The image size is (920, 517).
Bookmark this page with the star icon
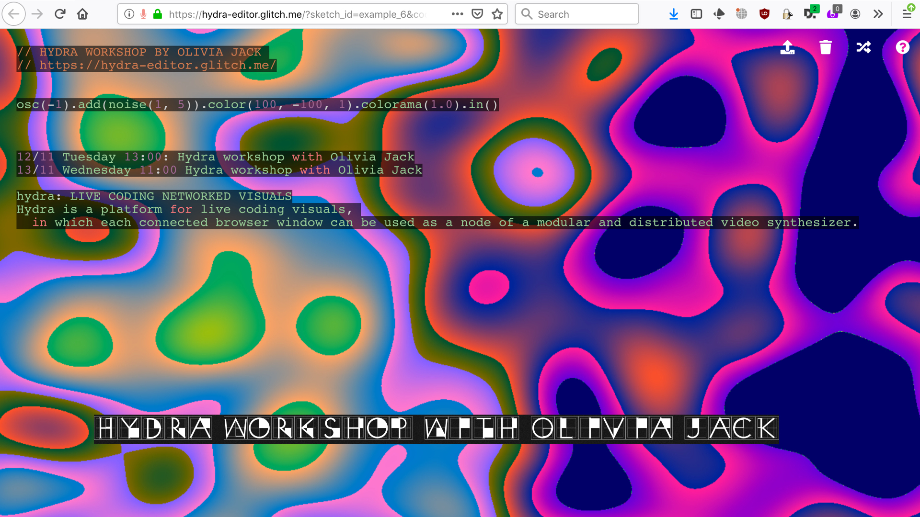coord(497,14)
